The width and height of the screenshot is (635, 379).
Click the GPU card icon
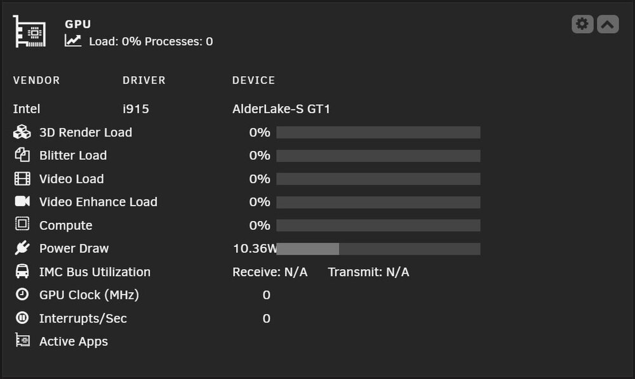click(x=30, y=31)
